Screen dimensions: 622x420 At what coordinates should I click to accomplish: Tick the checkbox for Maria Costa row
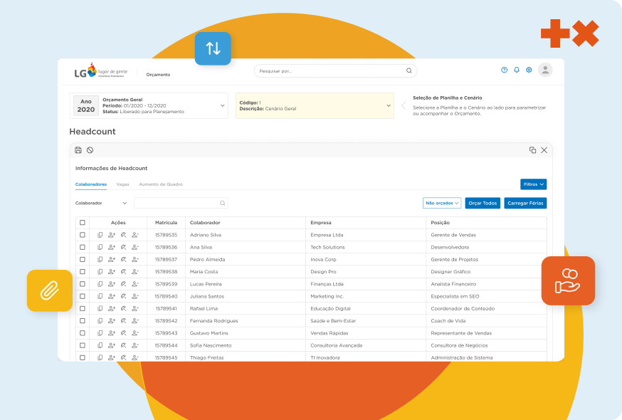[83, 272]
